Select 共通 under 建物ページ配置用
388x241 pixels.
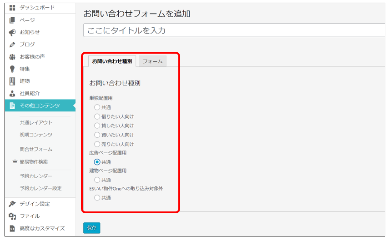[97, 180]
